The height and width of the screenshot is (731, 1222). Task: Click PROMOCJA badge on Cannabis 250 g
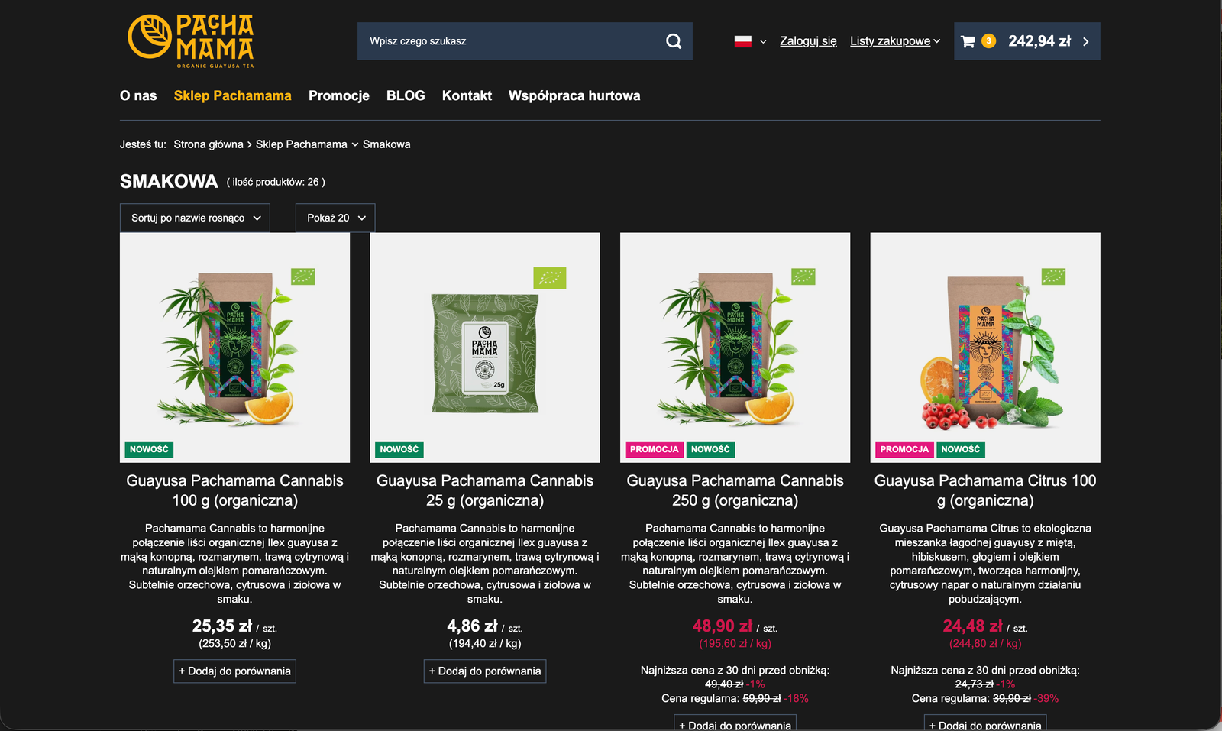point(655,449)
